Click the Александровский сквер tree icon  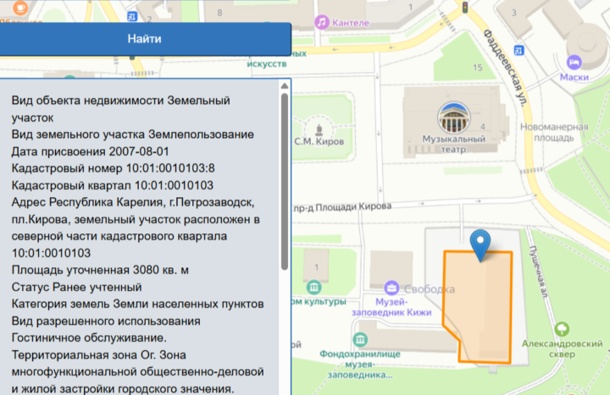560,329
